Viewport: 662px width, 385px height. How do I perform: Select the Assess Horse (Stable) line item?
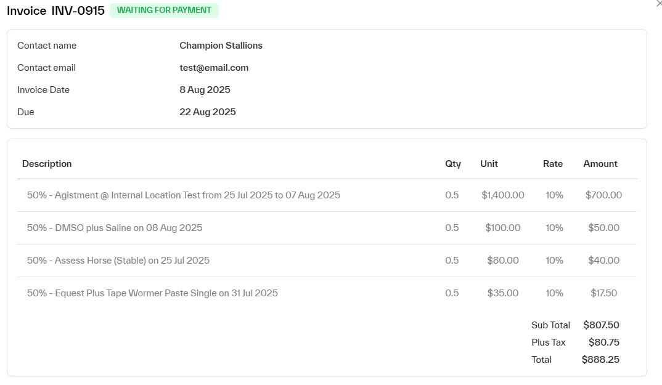pyautogui.click(x=118, y=261)
